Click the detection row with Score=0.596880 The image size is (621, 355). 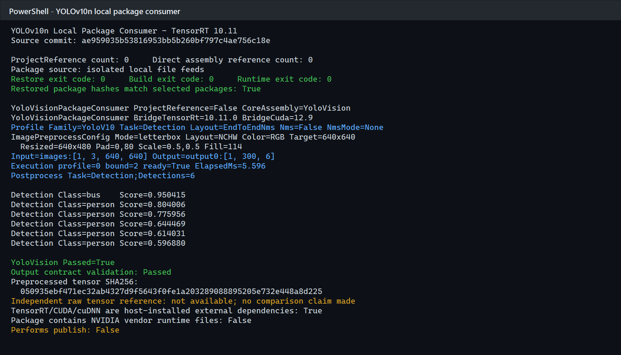coord(98,243)
